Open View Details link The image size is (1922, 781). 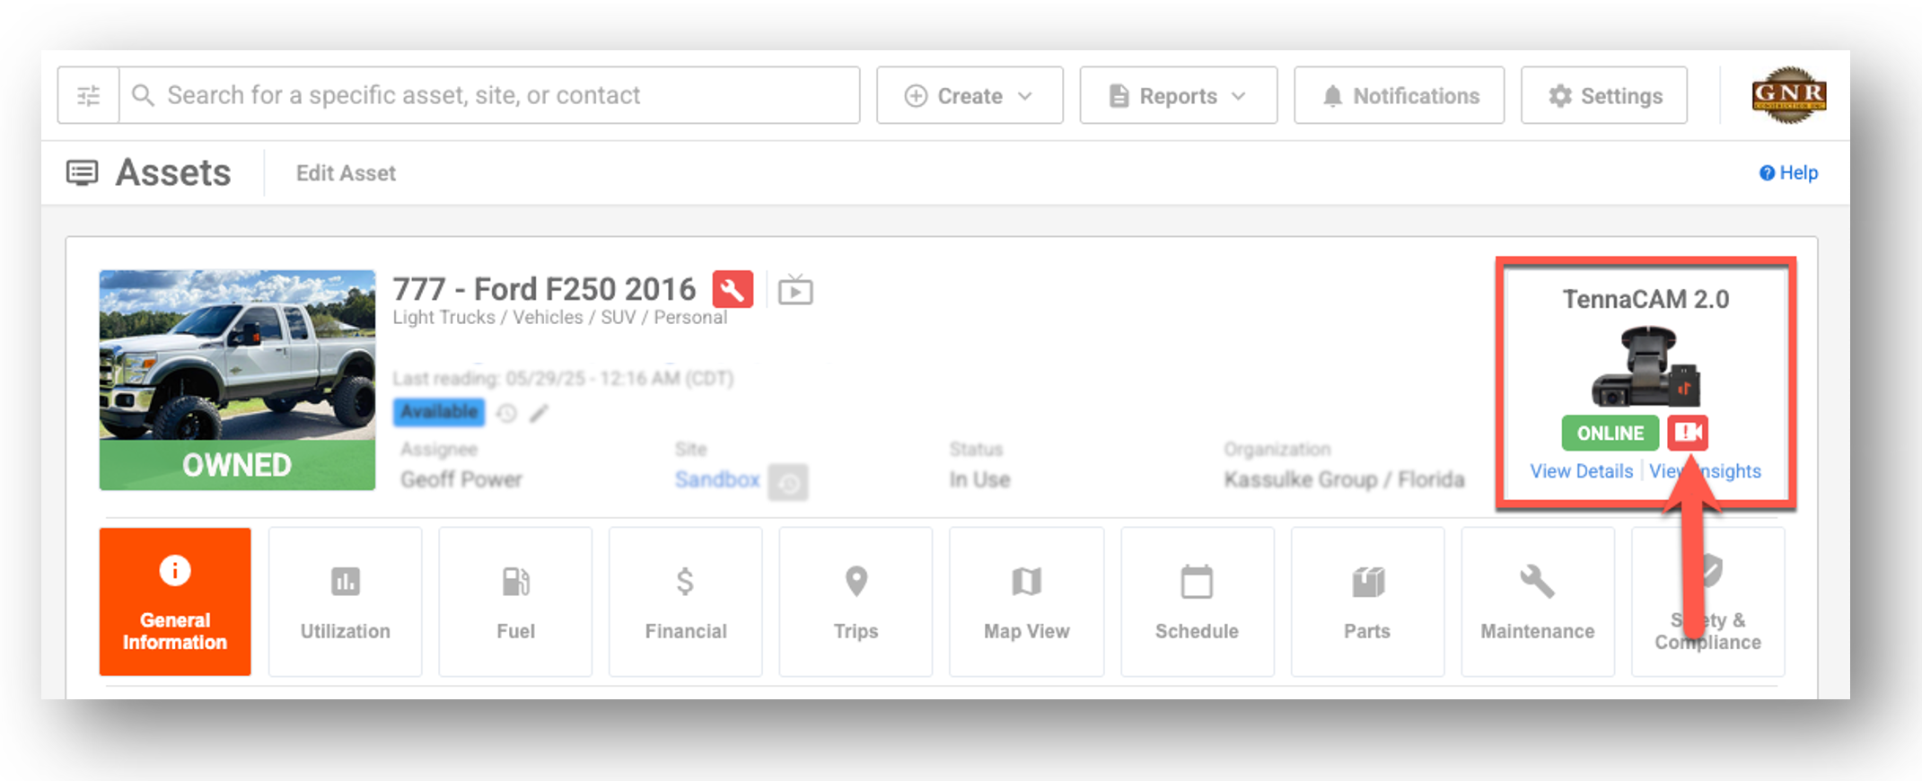pyautogui.click(x=1582, y=471)
